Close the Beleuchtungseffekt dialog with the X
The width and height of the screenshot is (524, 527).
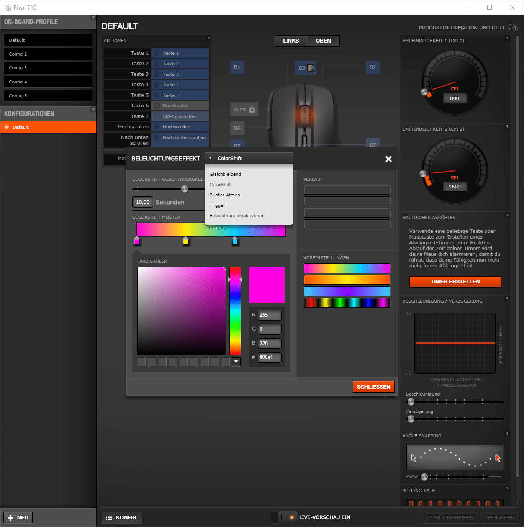point(388,159)
